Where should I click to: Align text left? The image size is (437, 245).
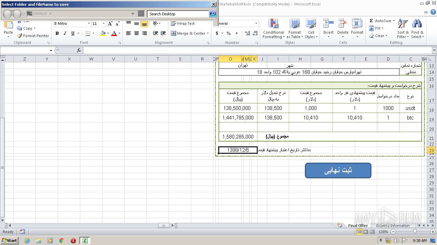point(129,33)
